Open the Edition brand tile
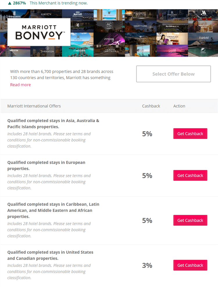Screen dimensions: 218x287 tap(46, 14)
